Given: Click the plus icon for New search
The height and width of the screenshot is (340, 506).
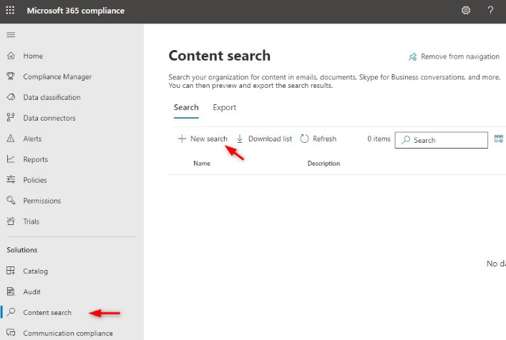Looking at the screenshot, I should [182, 139].
